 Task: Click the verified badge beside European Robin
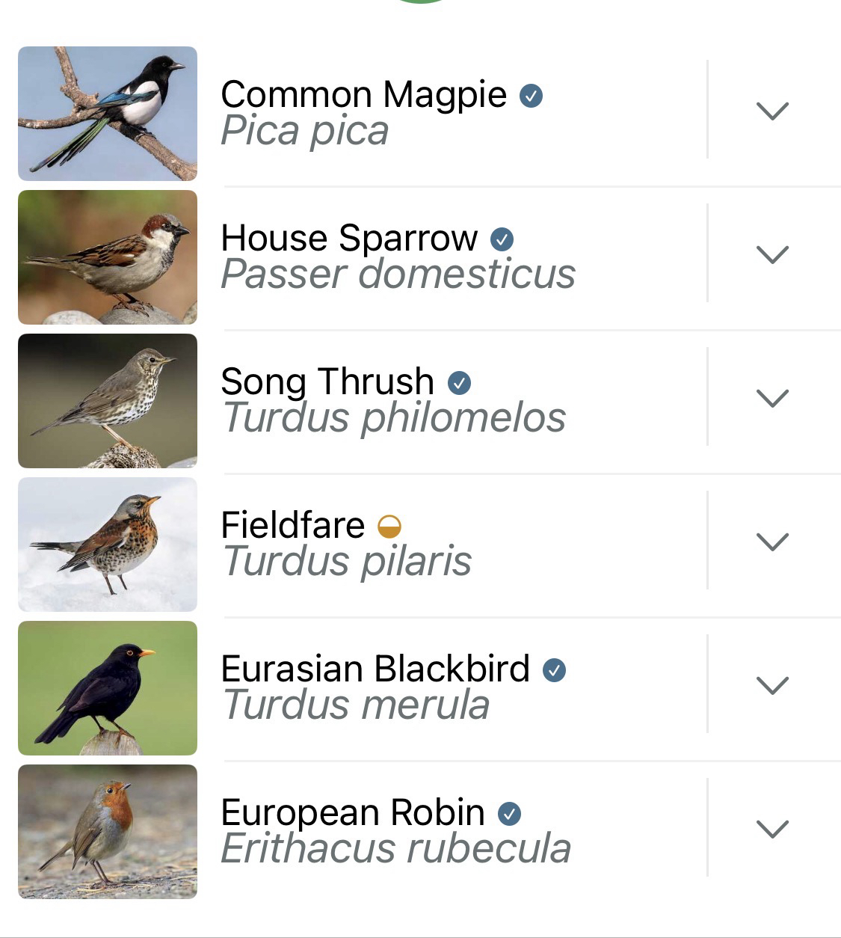[x=509, y=814]
